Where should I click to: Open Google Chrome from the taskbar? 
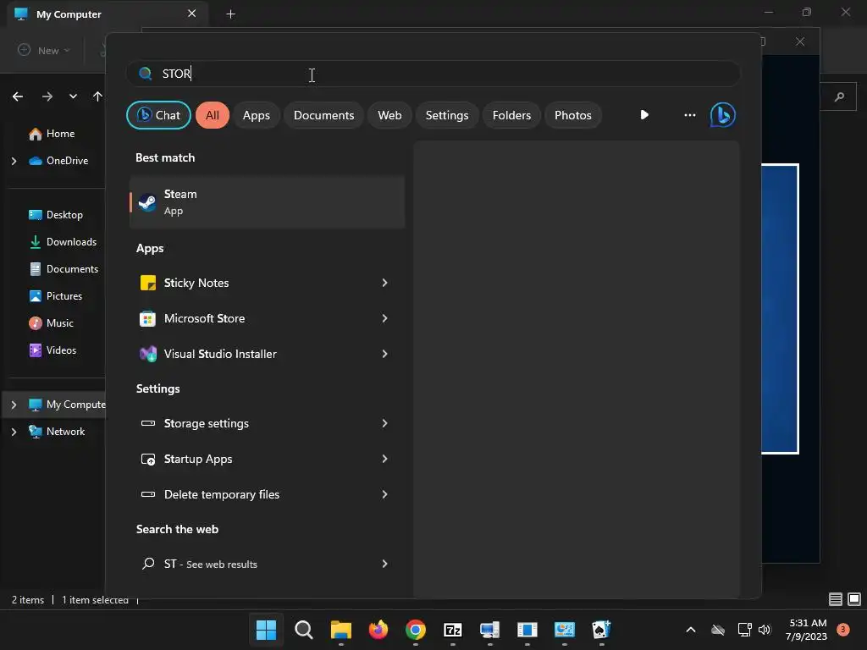click(416, 630)
